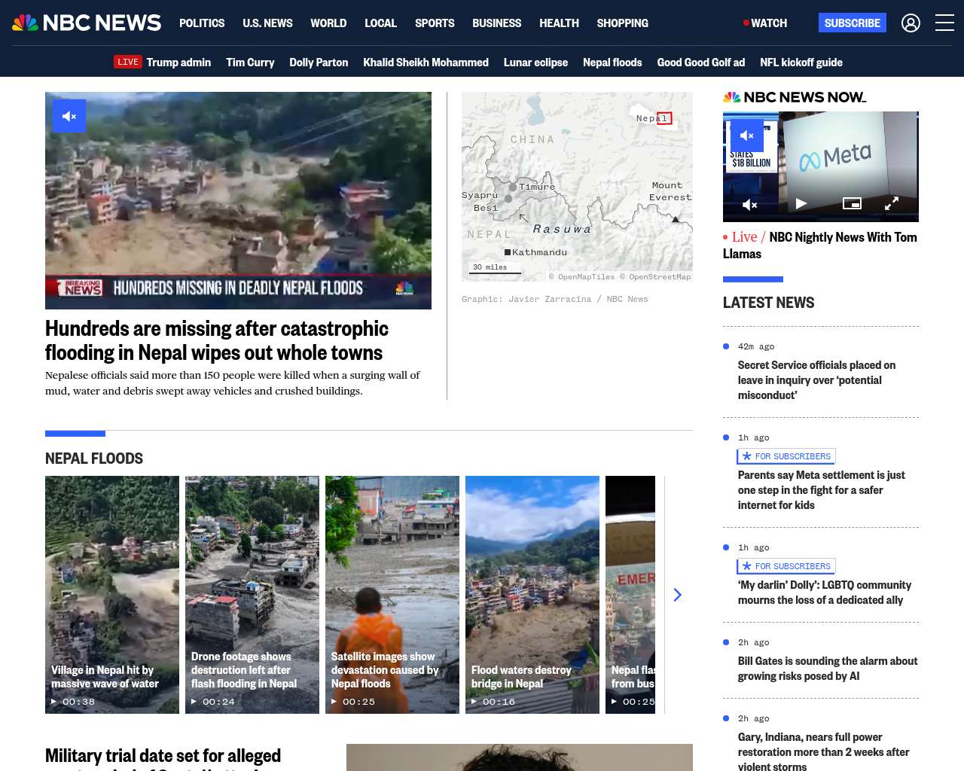The height and width of the screenshot is (771, 964).
Task: Click the Nepal Floods section heading
Action: [94, 459]
